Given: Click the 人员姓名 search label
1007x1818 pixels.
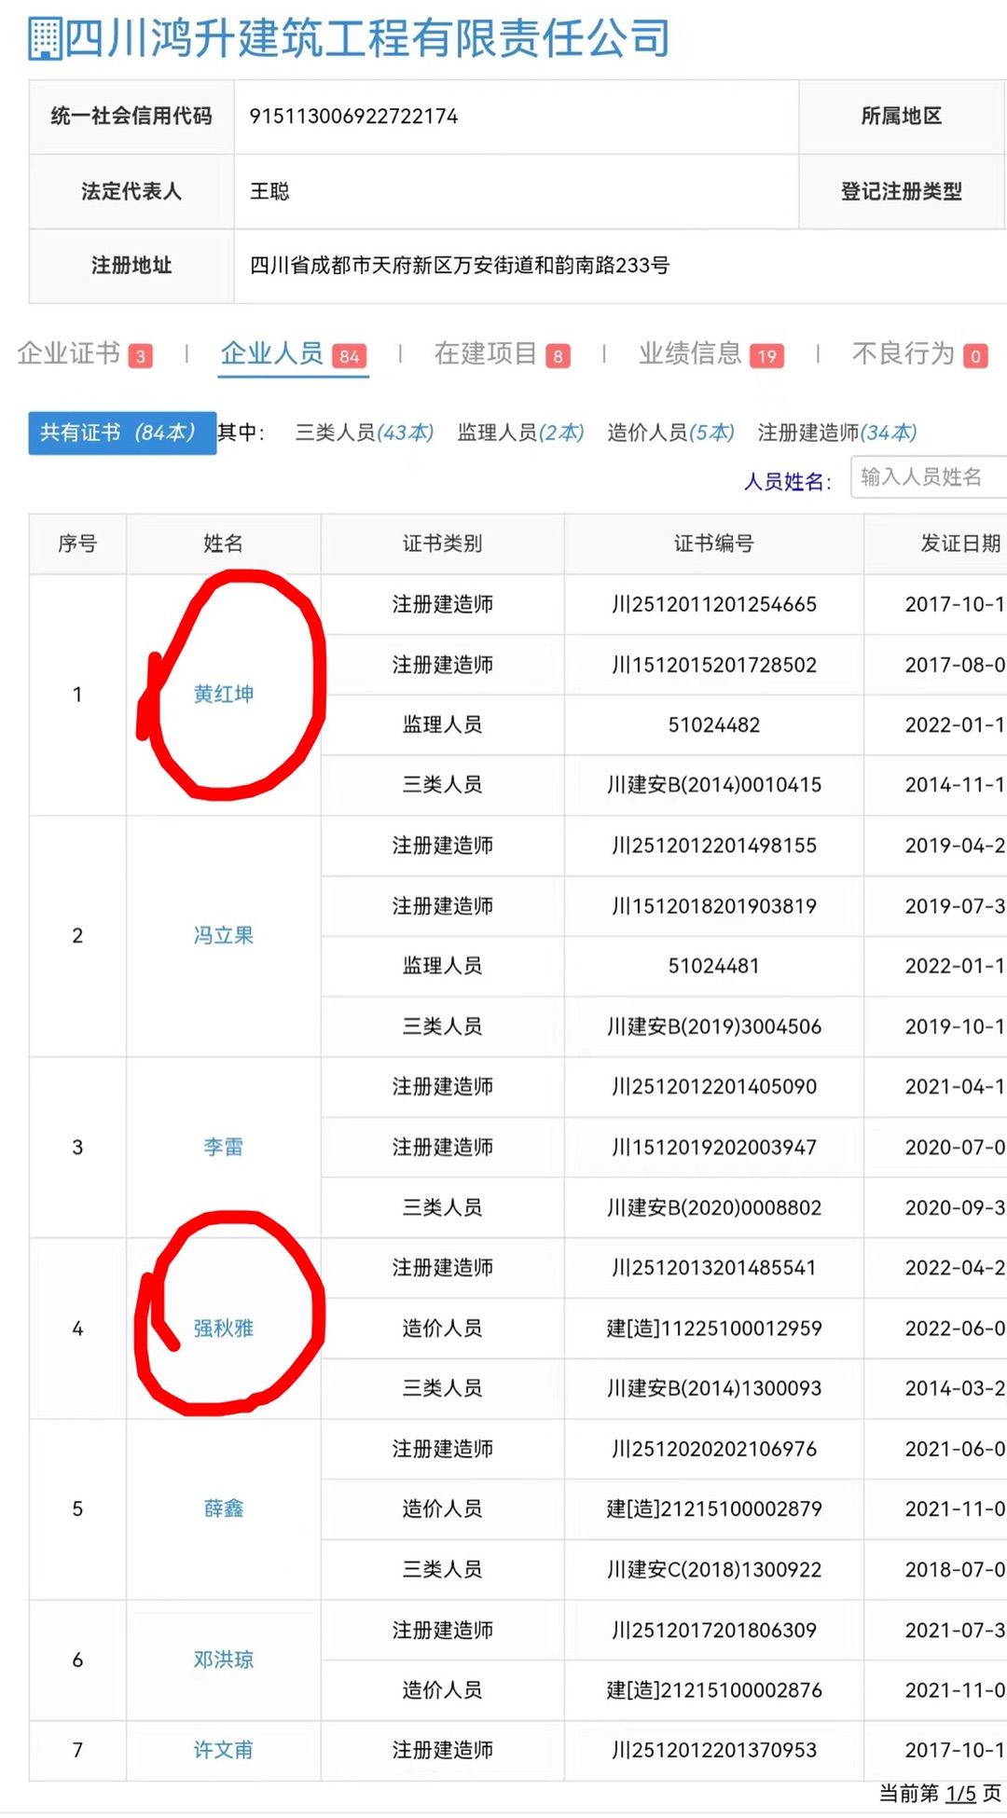Looking at the screenshot, I should tap(787, 481).
